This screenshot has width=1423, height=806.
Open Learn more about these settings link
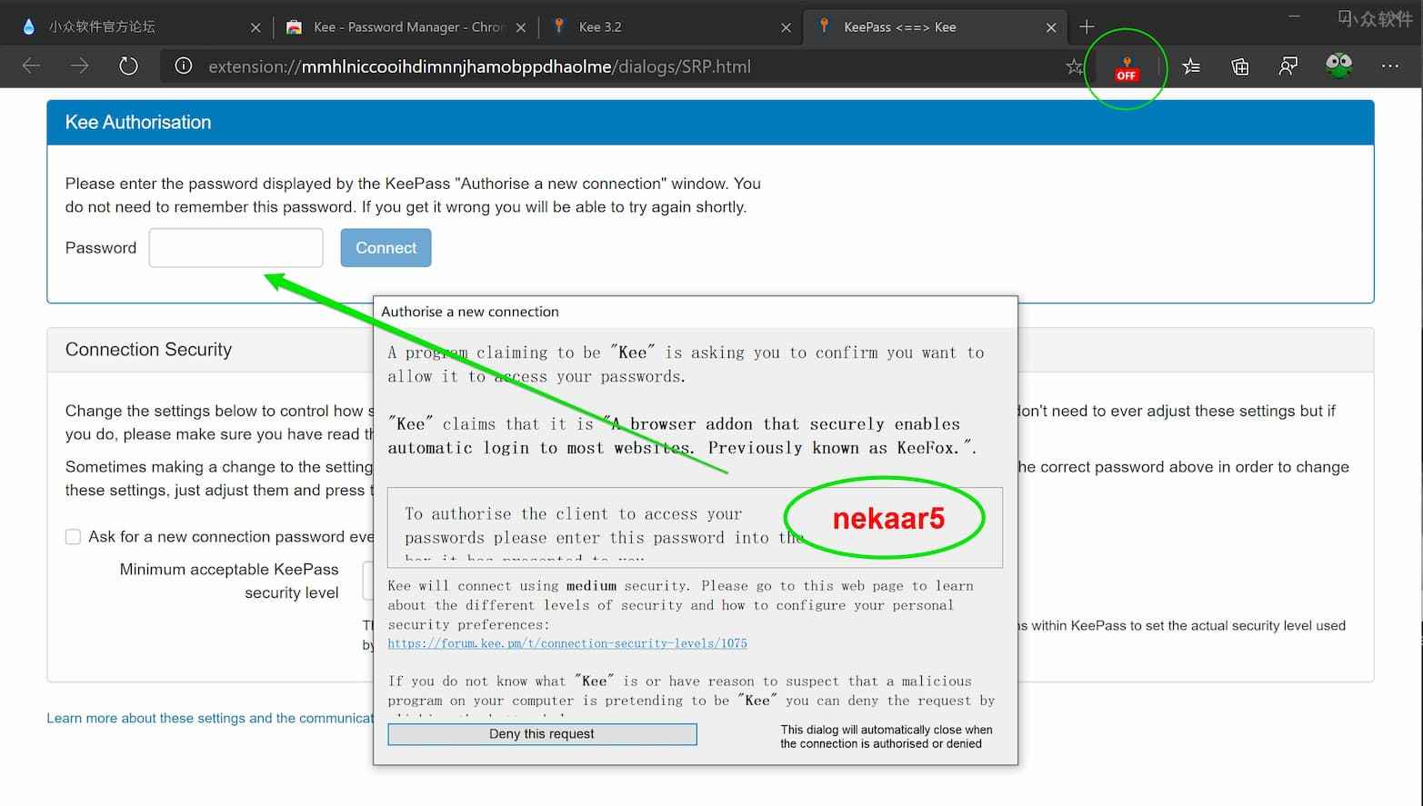(210, 718)
